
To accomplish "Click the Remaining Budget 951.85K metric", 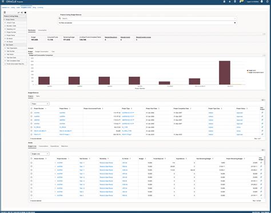I will (69, 38).
